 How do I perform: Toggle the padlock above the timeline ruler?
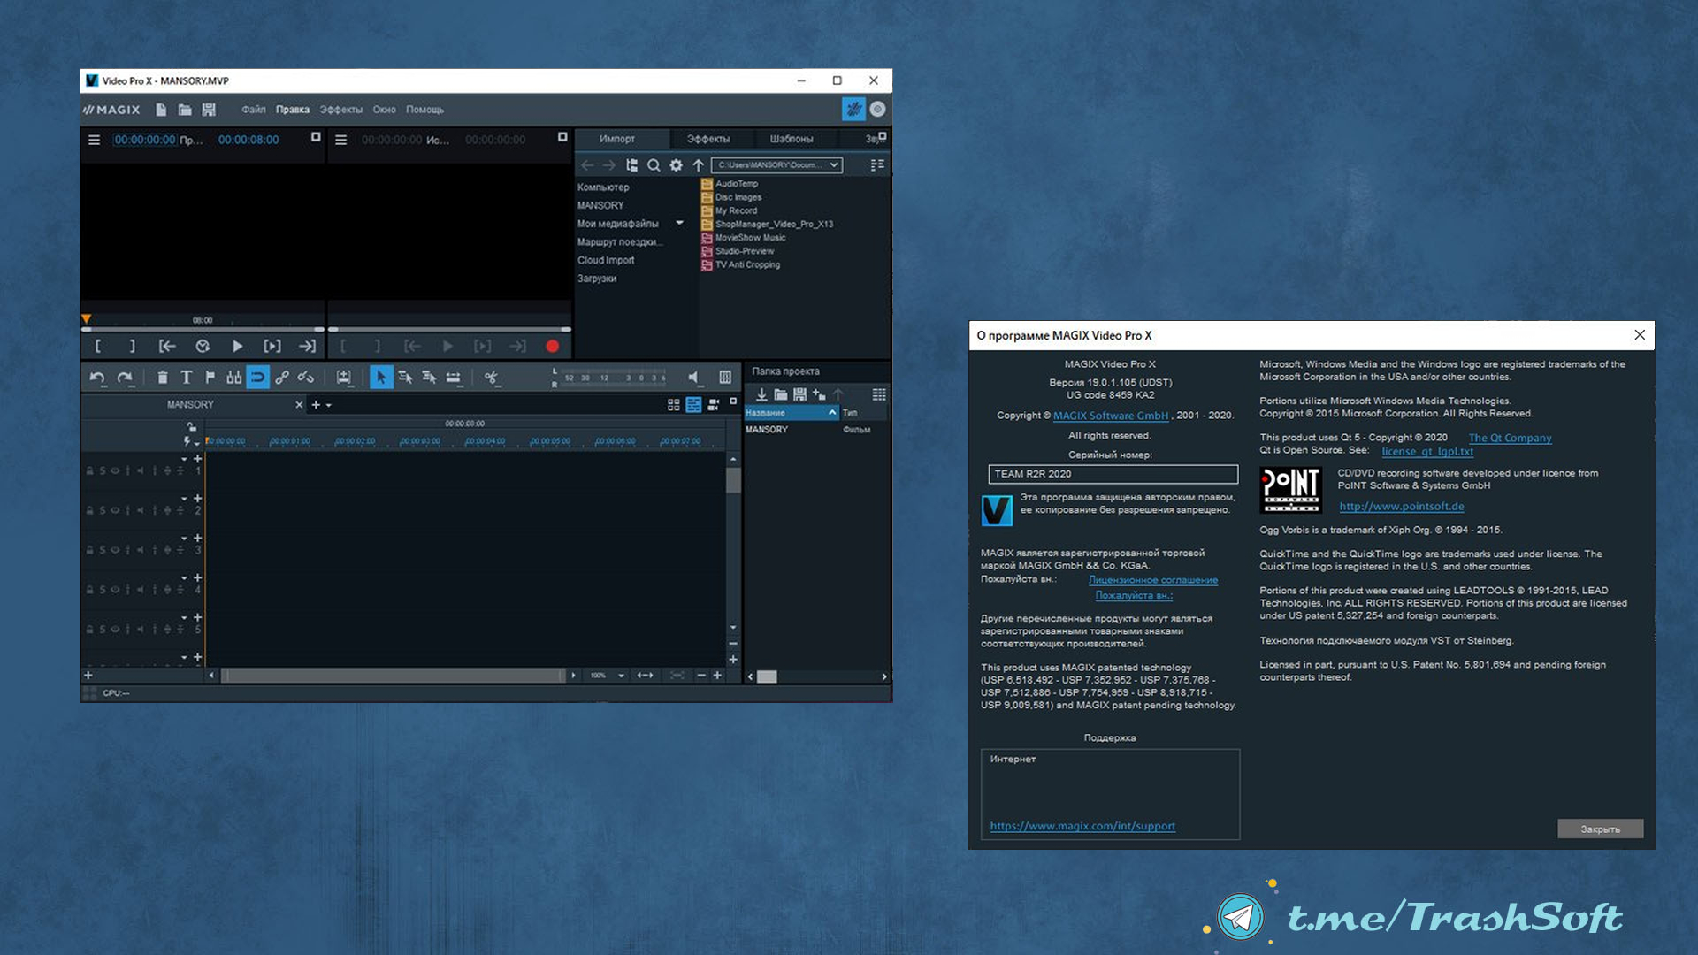click(x=191, y=427)
